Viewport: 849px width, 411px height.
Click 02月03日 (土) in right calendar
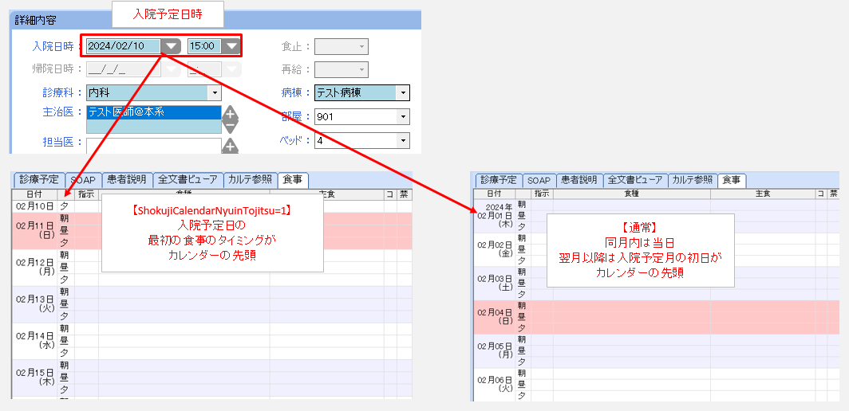tap(495, 283)
